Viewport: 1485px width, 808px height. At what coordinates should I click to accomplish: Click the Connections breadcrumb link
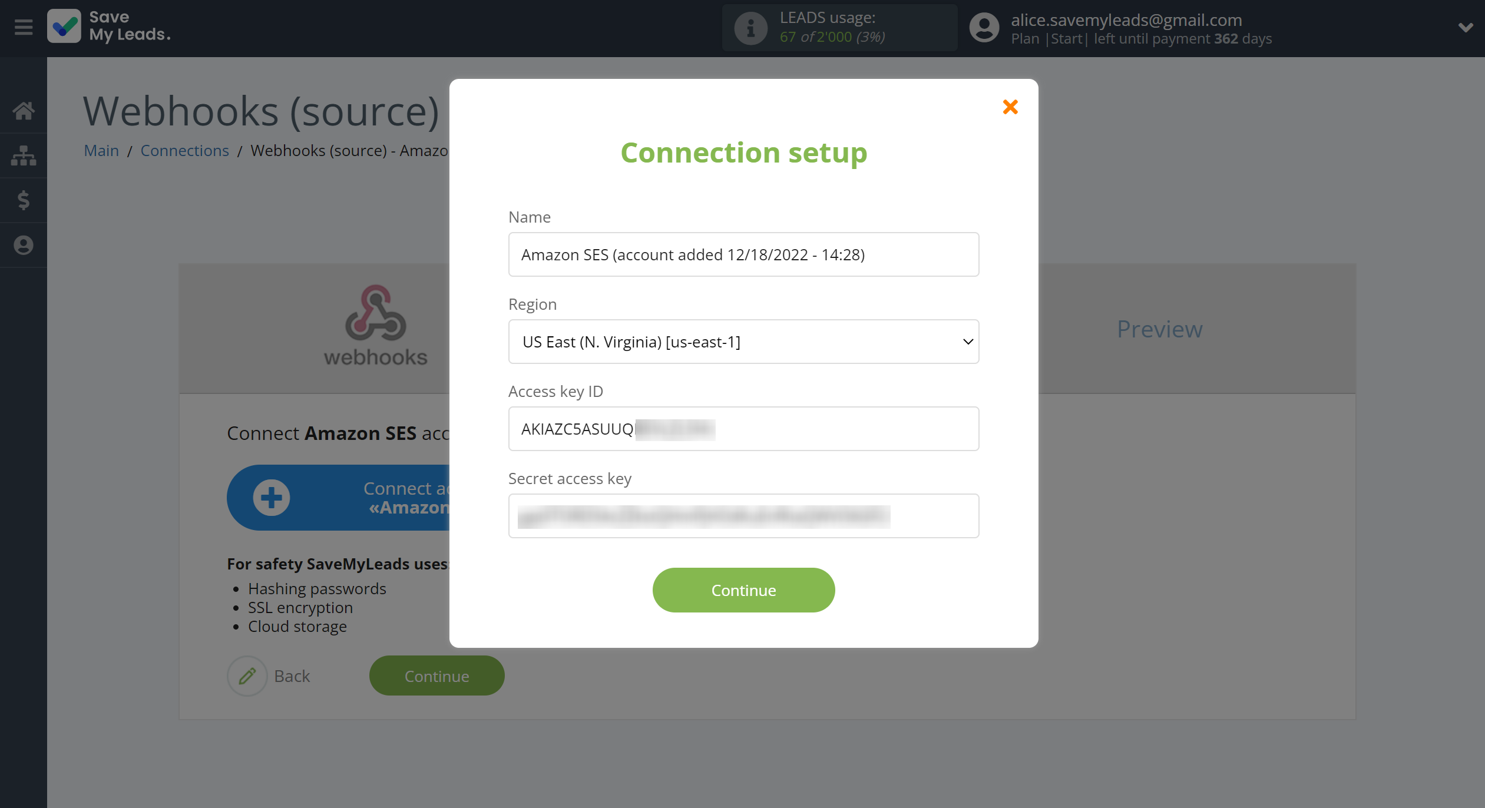point(184,151)
